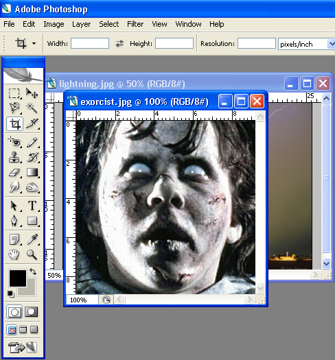Open Crop tool preset picker arrow
335x360 pixels.
click(34, 43)
